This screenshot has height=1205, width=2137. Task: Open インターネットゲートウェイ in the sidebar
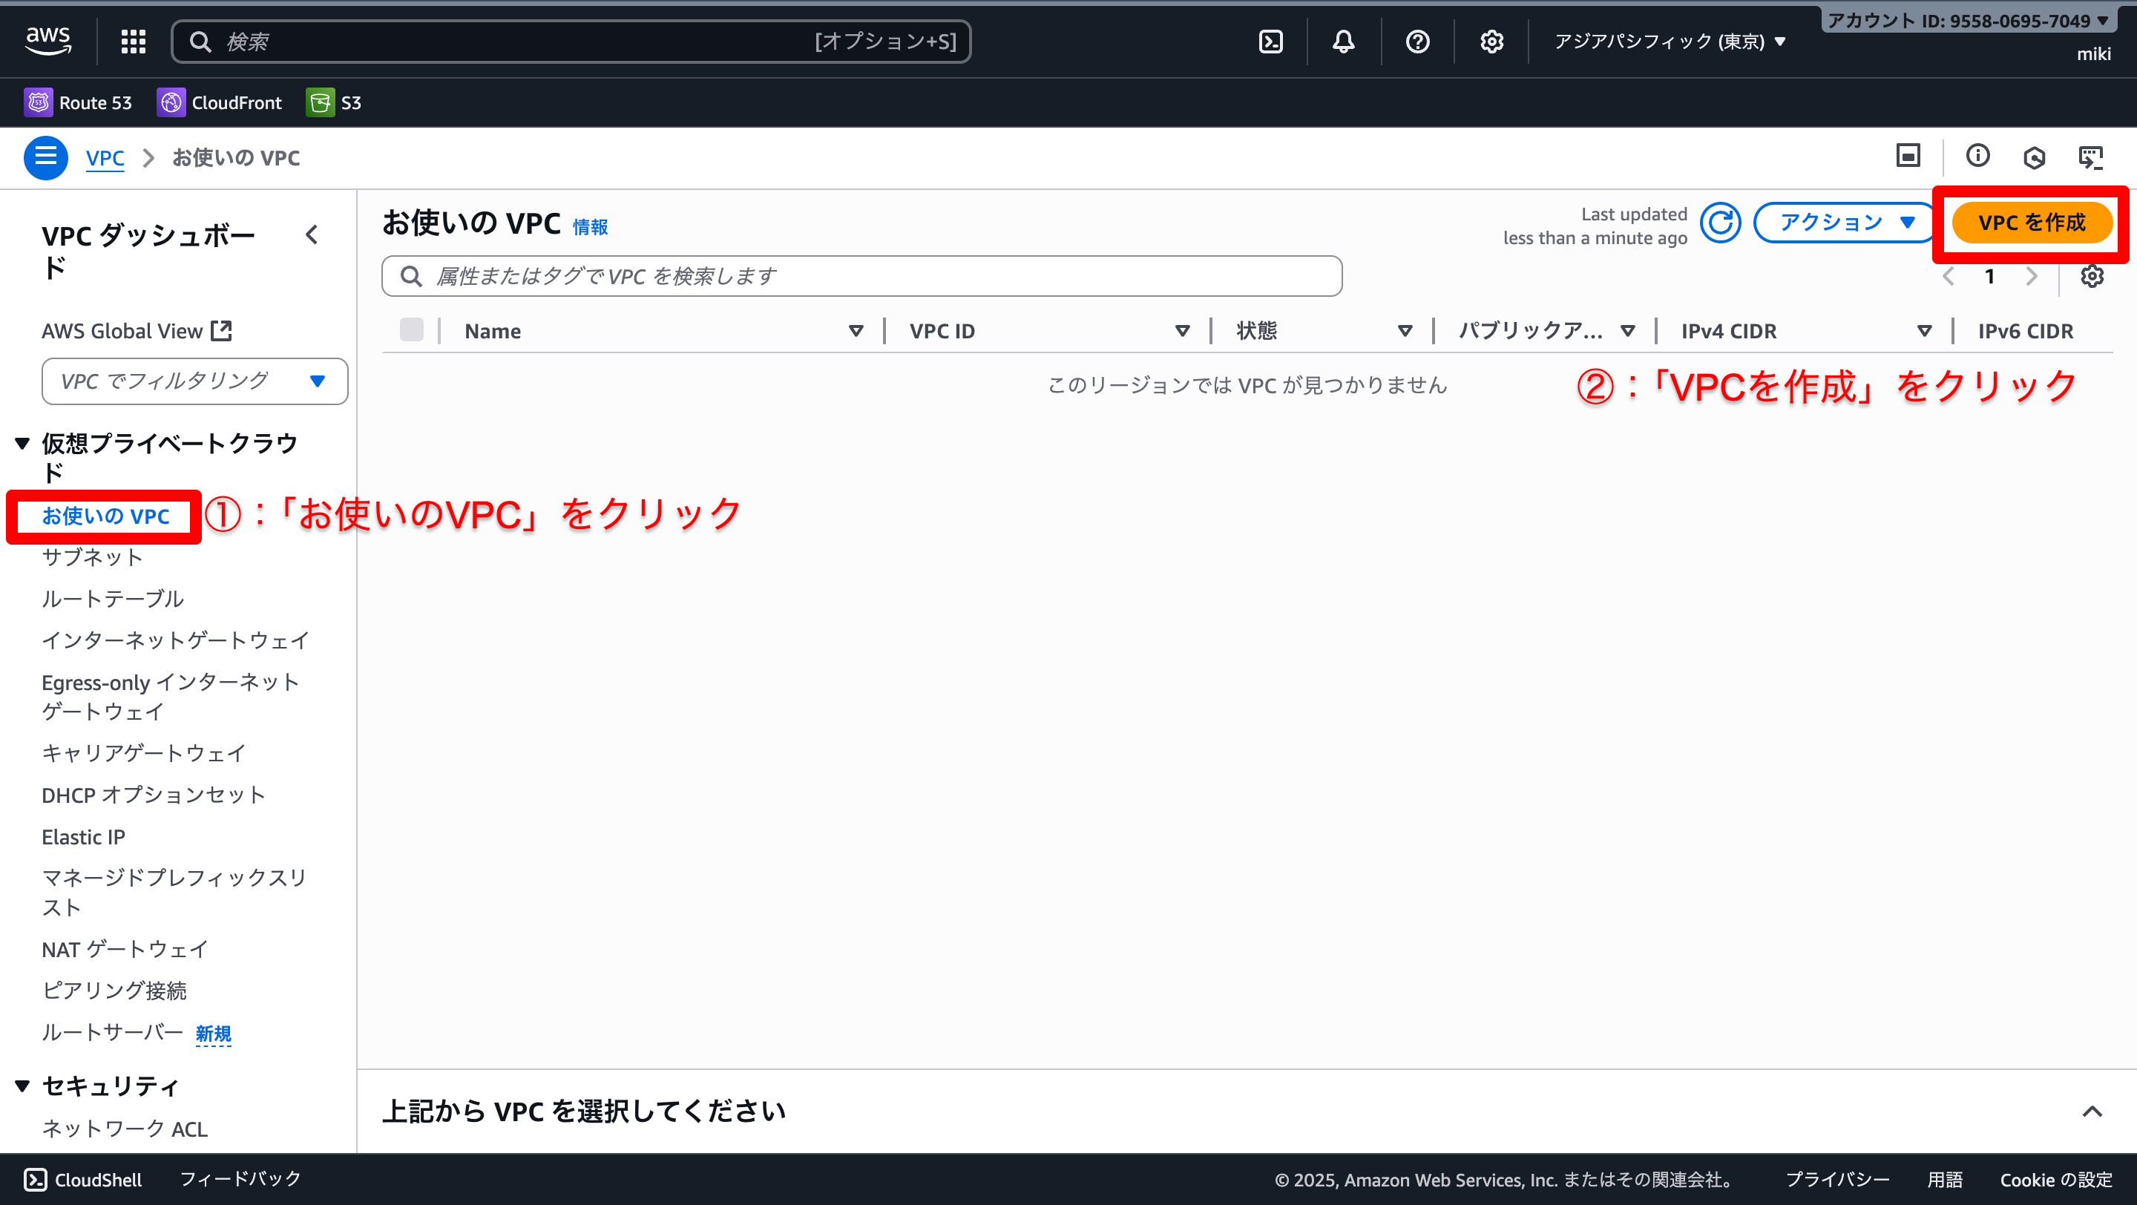tap(175, 640)
